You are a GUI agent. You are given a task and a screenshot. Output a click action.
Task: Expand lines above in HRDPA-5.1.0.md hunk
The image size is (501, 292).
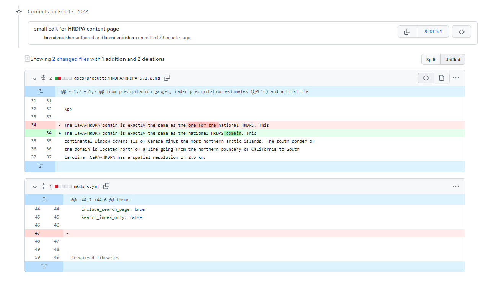[x=40, y=91]
